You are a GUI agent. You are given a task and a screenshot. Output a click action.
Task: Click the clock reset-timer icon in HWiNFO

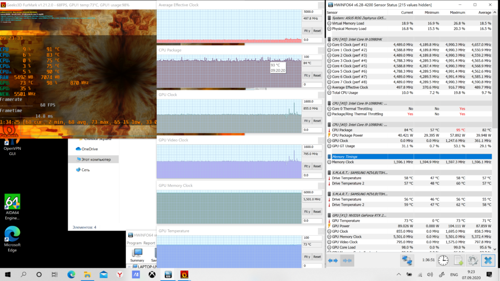[443, 261]
